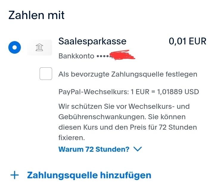The width and height of the screenshot is (210, 189).
Task: Click the Saalesparkasse bank name
Action: pyautogui.click(x=92, y=41)
